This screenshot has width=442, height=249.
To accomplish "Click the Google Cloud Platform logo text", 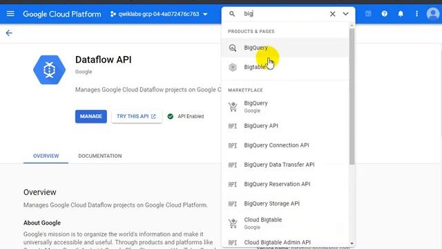I will point(61,14).
